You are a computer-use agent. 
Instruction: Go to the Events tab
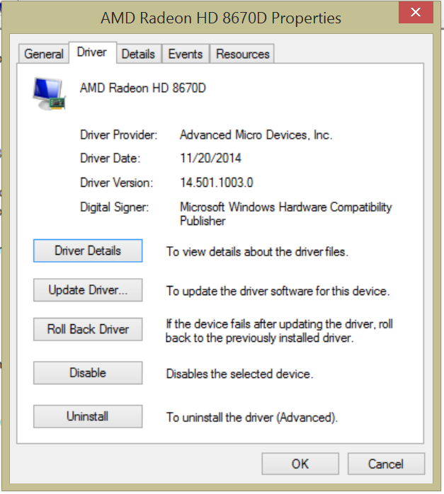click(x=186, y=54)
